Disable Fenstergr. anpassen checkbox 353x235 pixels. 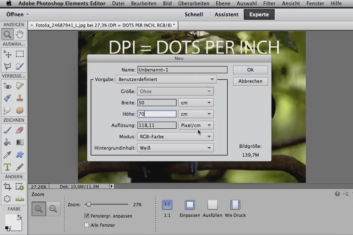tap(86, 216)
